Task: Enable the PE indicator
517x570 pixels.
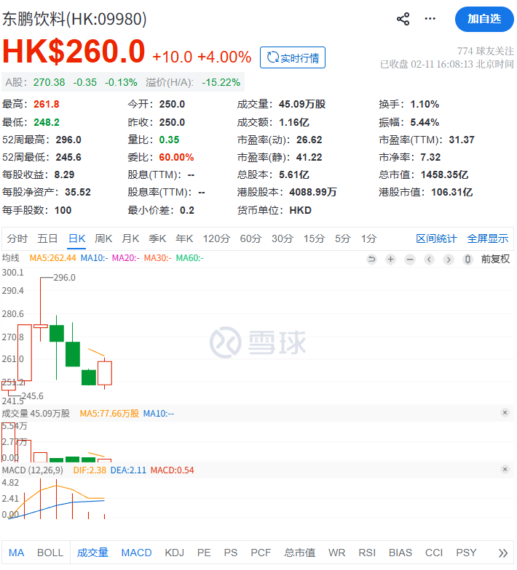Action: (204, 553)
